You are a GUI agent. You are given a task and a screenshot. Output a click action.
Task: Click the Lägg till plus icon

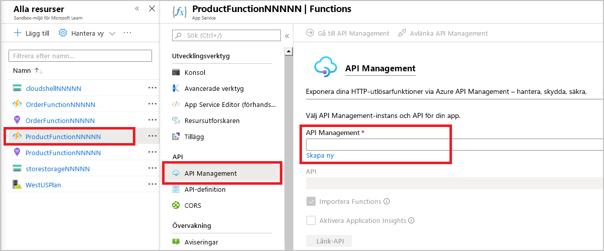point(18,33)
